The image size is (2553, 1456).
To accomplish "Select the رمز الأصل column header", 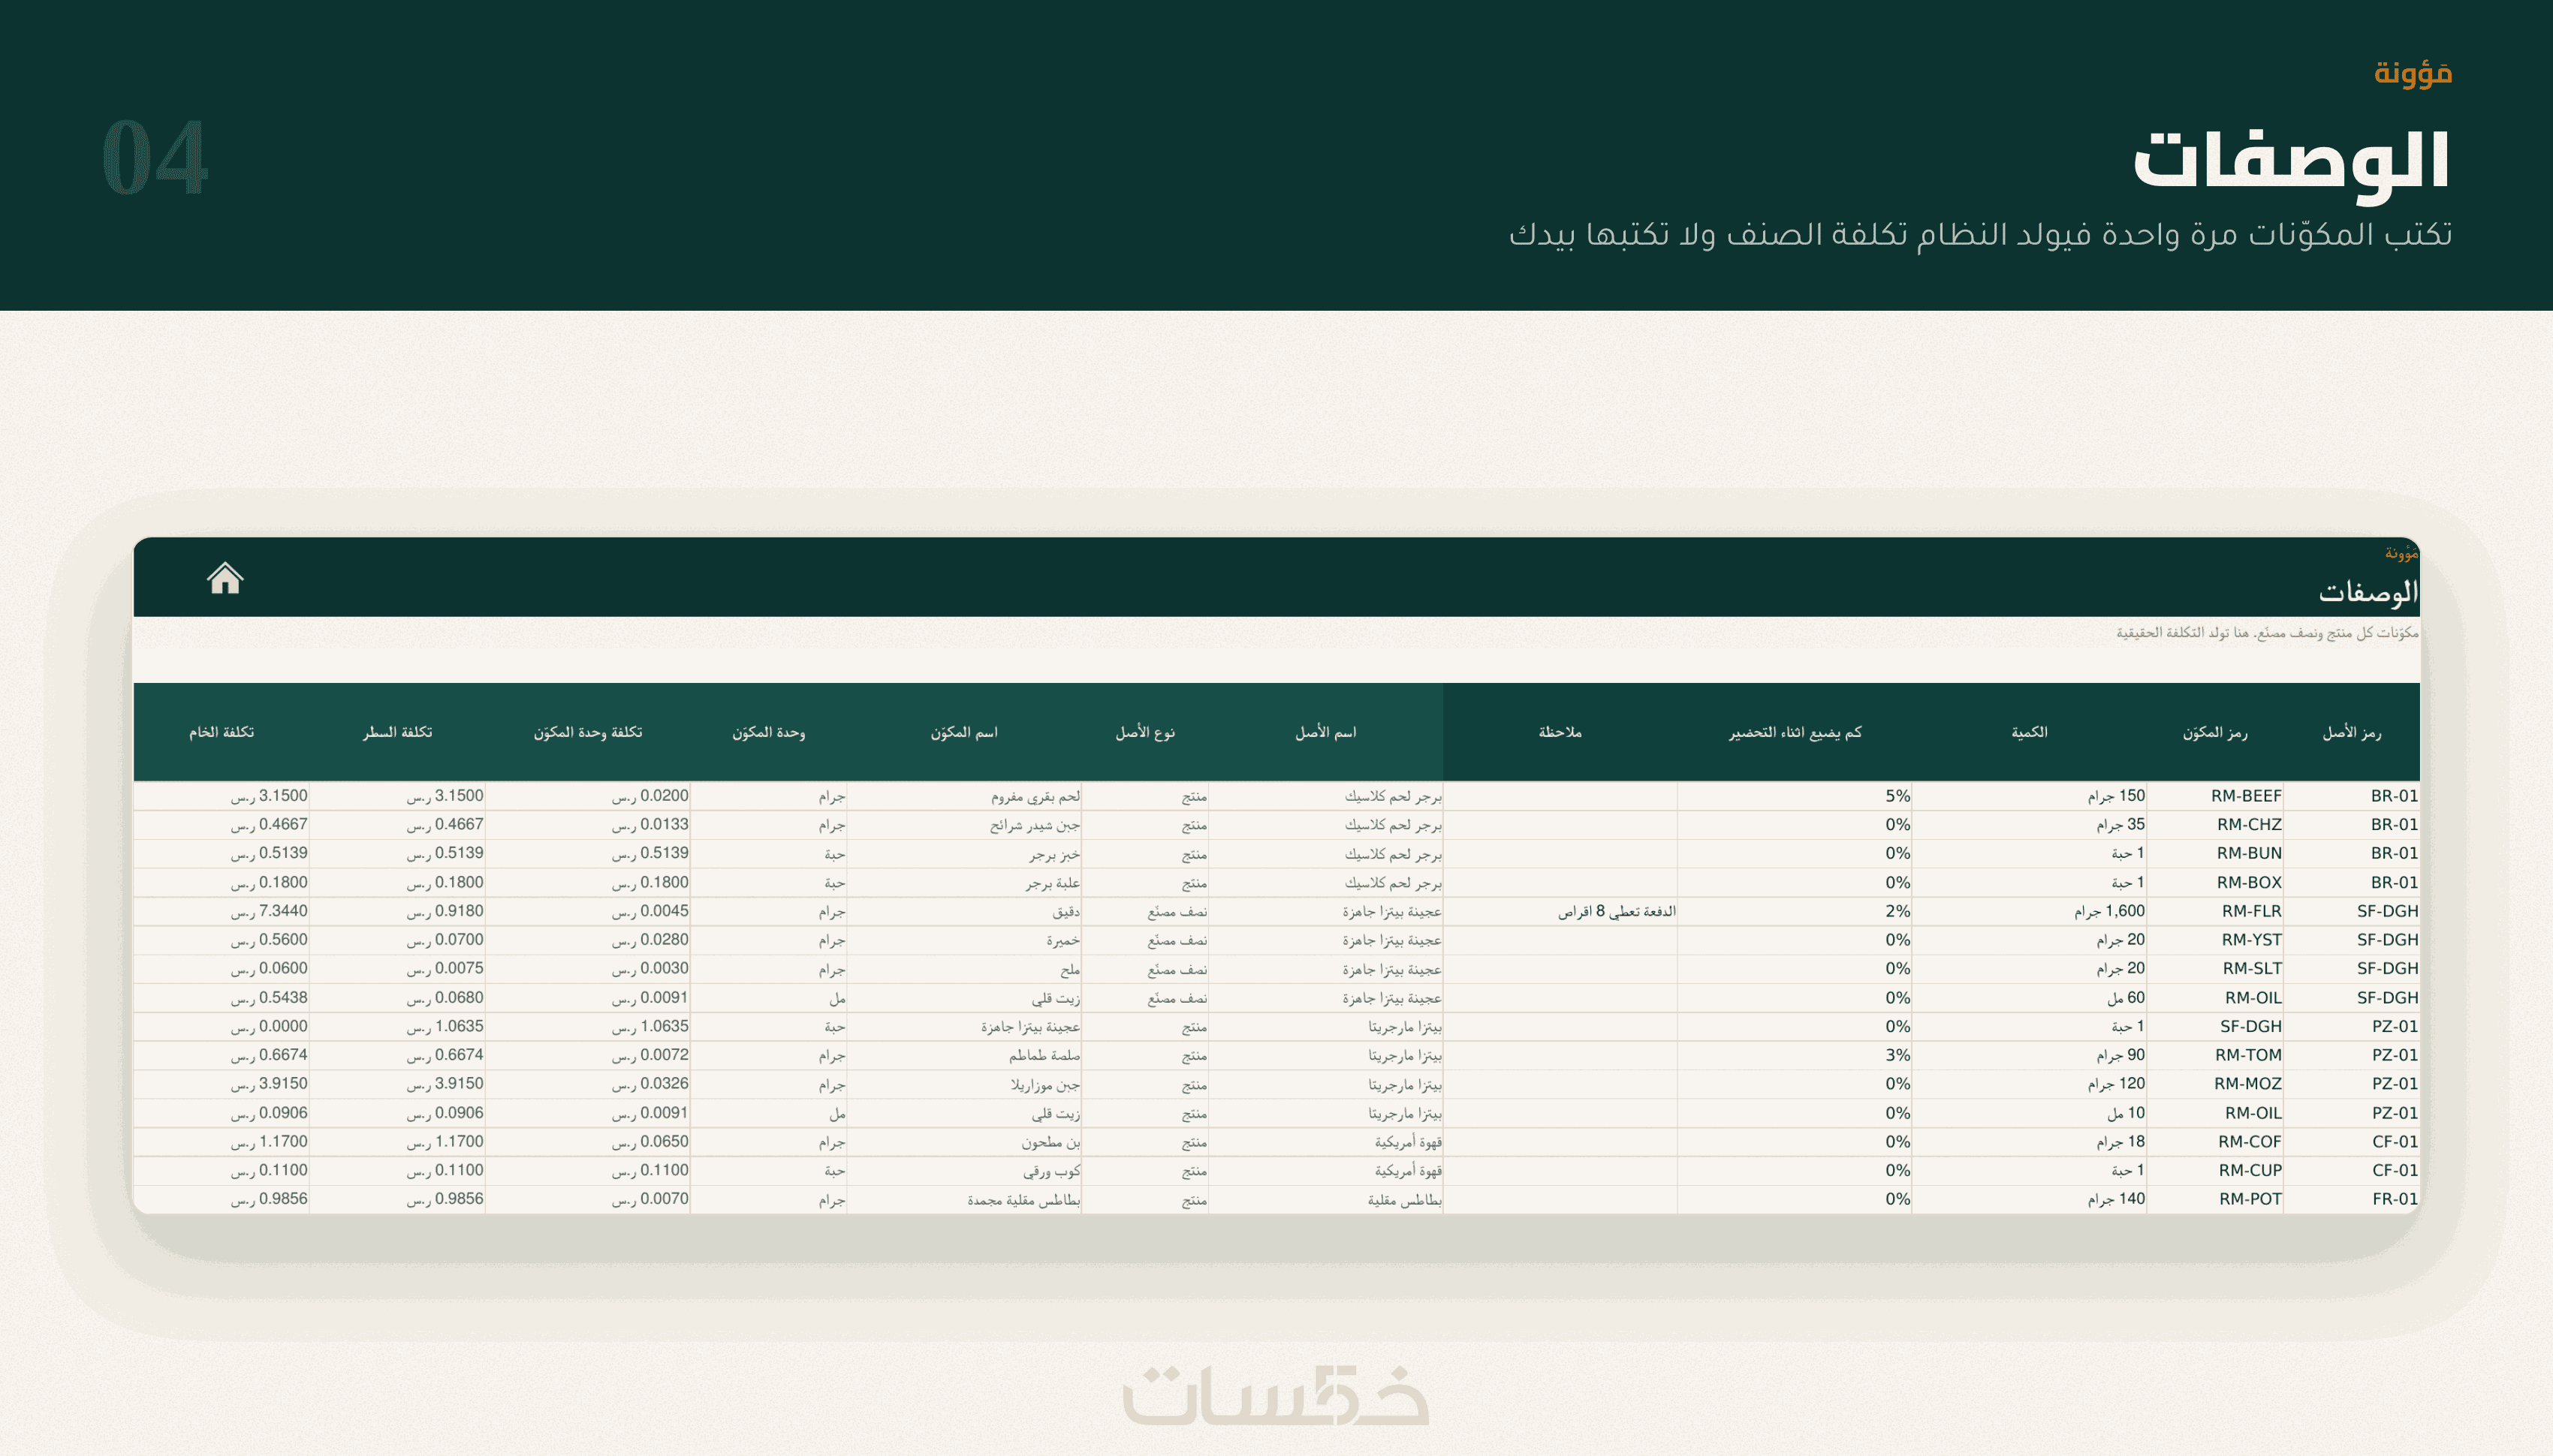I will point(2351,733).
